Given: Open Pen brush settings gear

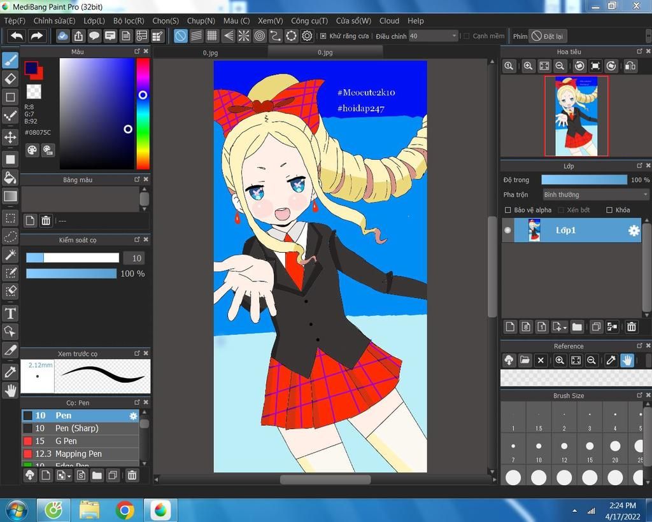Looking at the screenshot, I should (133, 416).
